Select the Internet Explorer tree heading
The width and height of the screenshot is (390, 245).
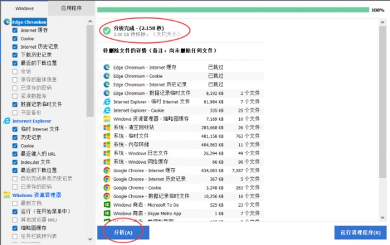coord(32,121)
